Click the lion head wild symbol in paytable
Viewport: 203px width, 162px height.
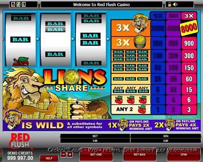point(140,23)
